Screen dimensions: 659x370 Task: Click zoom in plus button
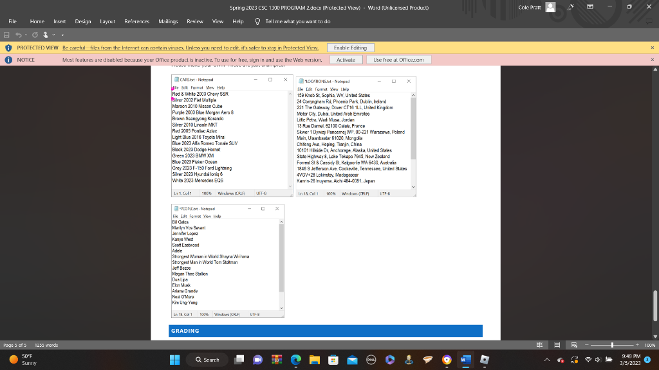tap(637, 345)
